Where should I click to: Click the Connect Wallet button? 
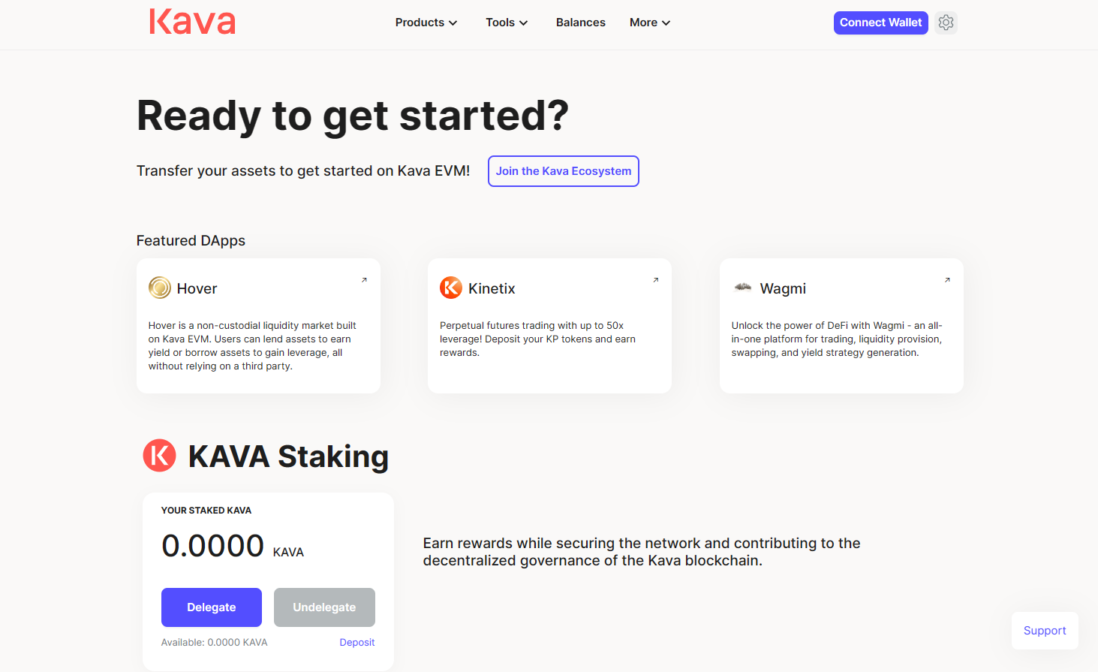[880, 23]
